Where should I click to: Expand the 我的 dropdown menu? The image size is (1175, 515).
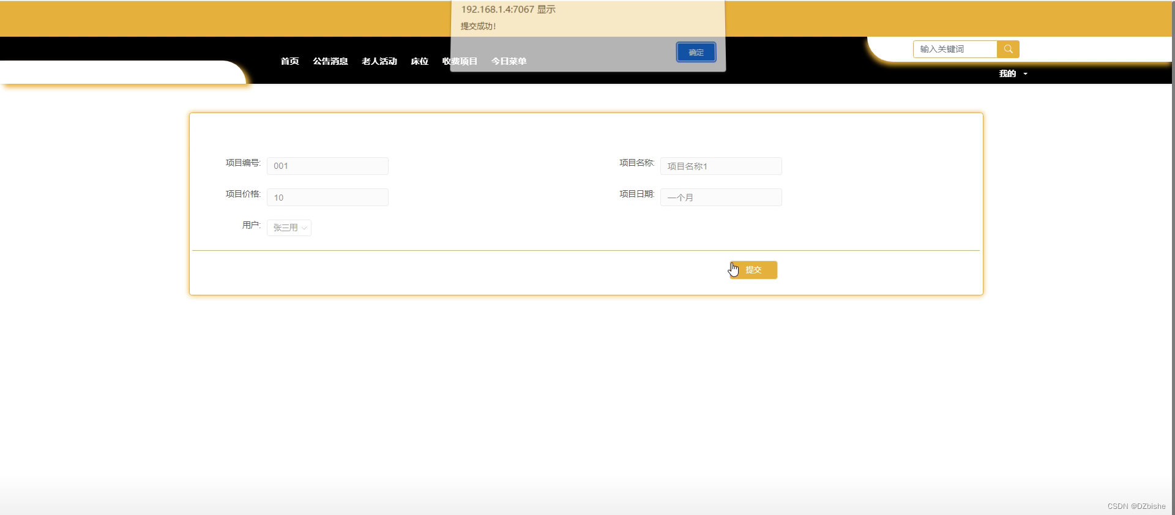1013,73
